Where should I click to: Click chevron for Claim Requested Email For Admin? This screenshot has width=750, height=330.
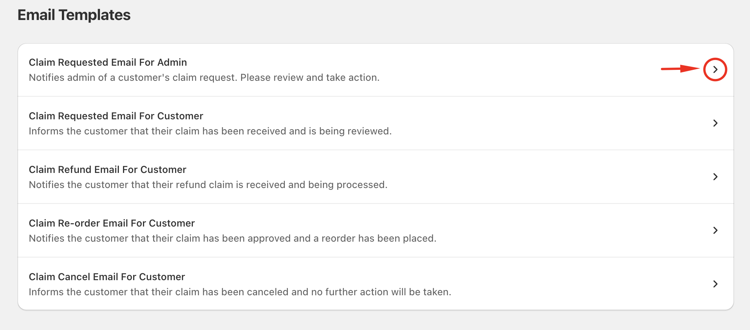[x=715, y=69]
